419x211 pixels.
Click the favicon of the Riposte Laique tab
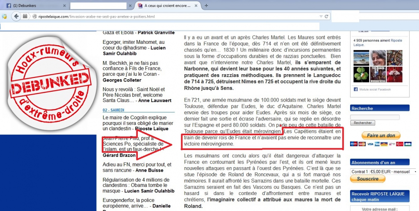click(x=140, y=6)
